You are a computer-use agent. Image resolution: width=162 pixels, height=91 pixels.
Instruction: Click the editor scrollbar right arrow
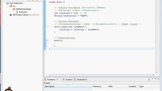[x=153, y=75]
